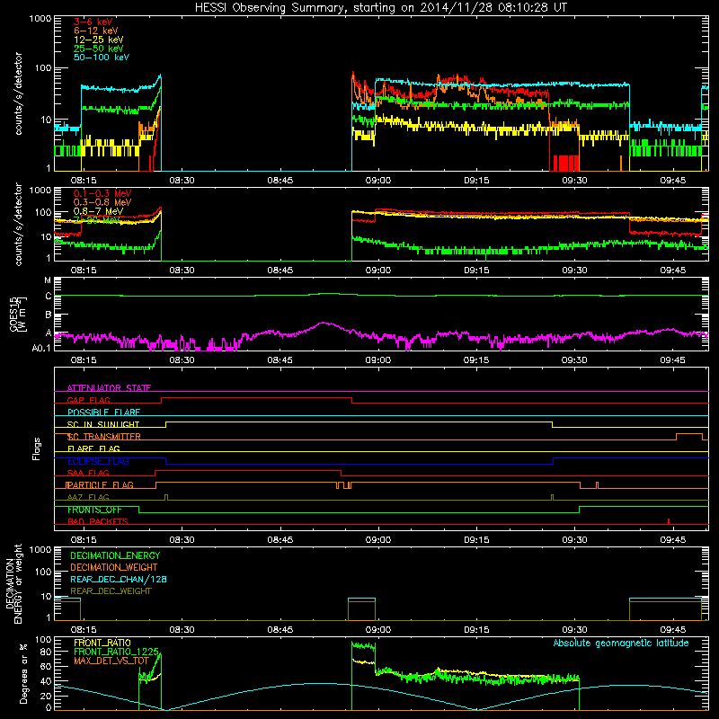Select the 0.3-0.8 MeV legend label
719x719 pixels.
tap(102, 202)
